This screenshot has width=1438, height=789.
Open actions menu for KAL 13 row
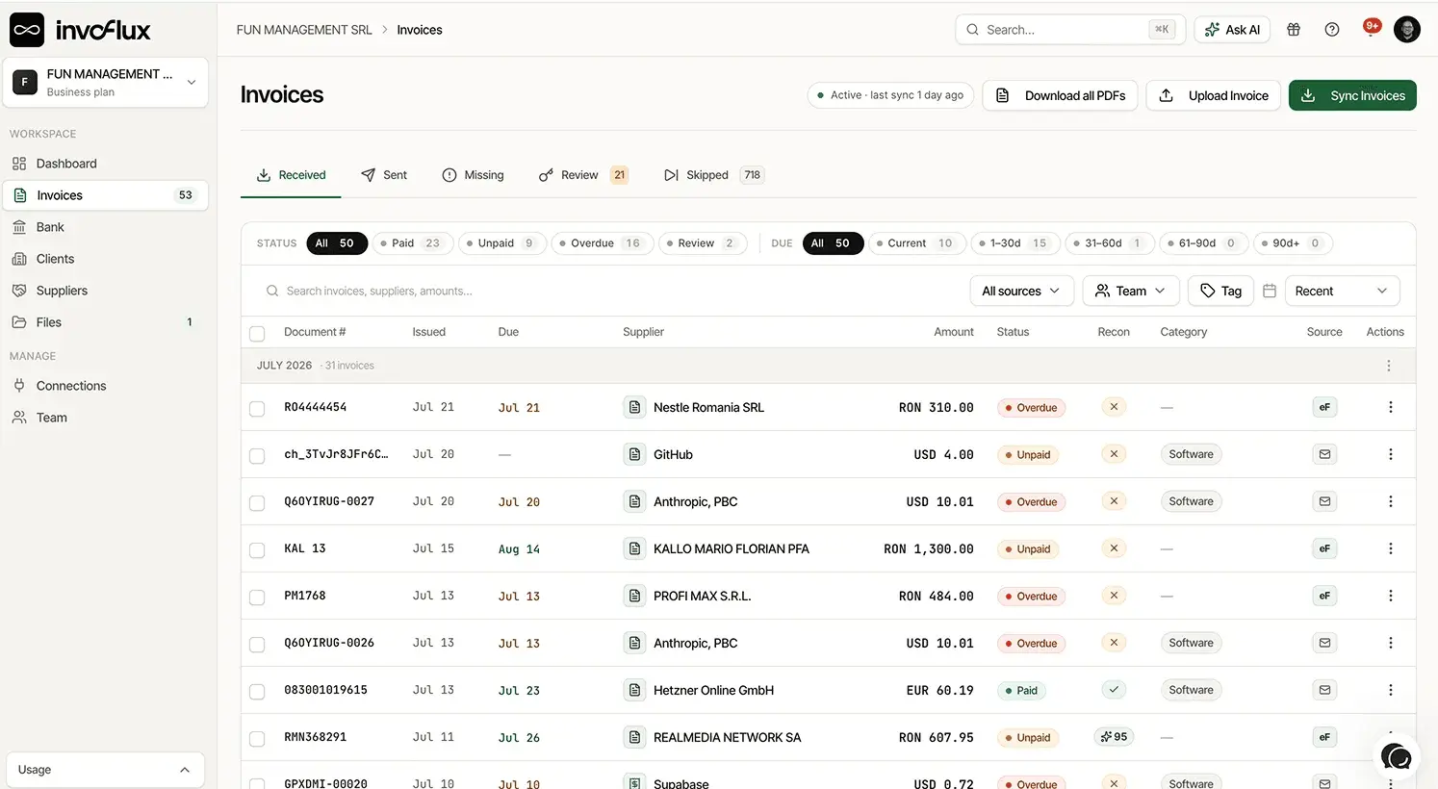point(1390,548)
